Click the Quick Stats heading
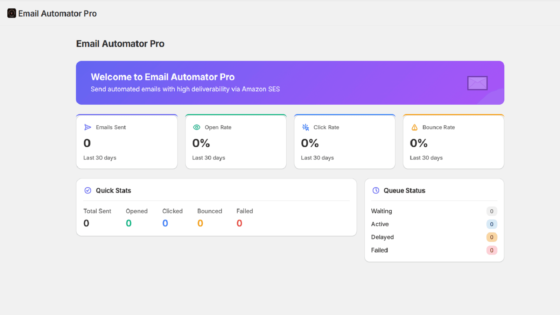Viewport: 560px width, 315px height. coord(113,191)
